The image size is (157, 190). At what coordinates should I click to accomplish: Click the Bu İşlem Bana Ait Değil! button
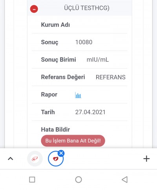coord(73,141)
